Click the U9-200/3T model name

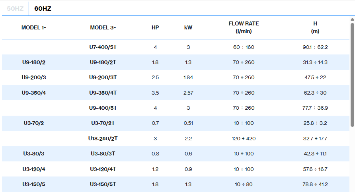tap(103, 78)
